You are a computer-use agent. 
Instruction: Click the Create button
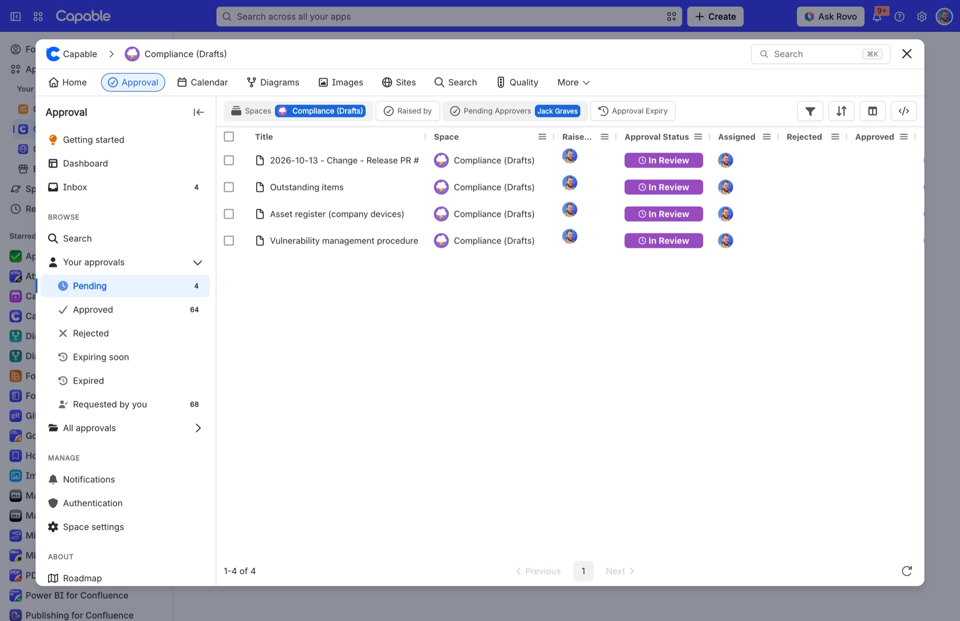[715, 17]
